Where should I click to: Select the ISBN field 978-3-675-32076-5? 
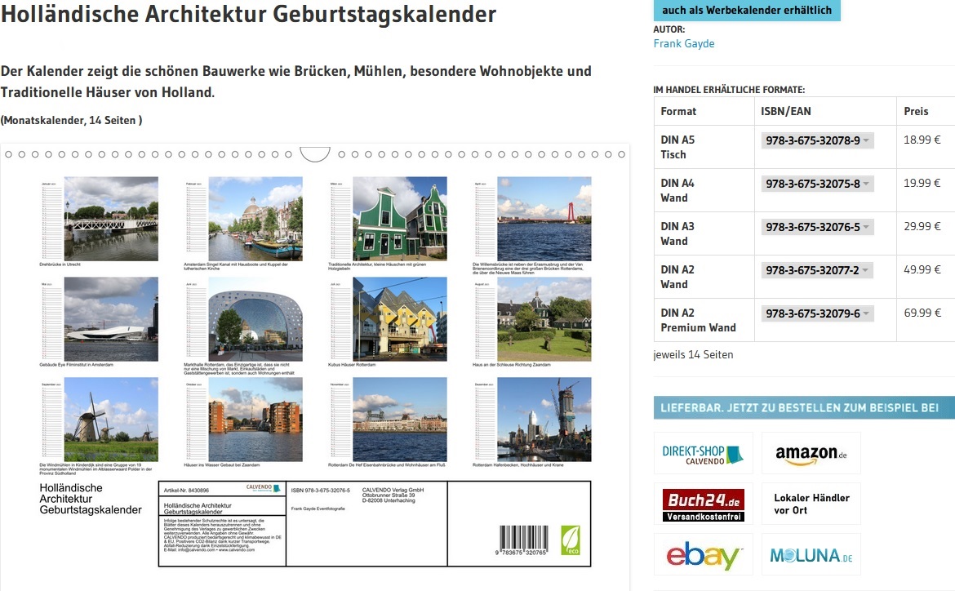tap(817, 227)
